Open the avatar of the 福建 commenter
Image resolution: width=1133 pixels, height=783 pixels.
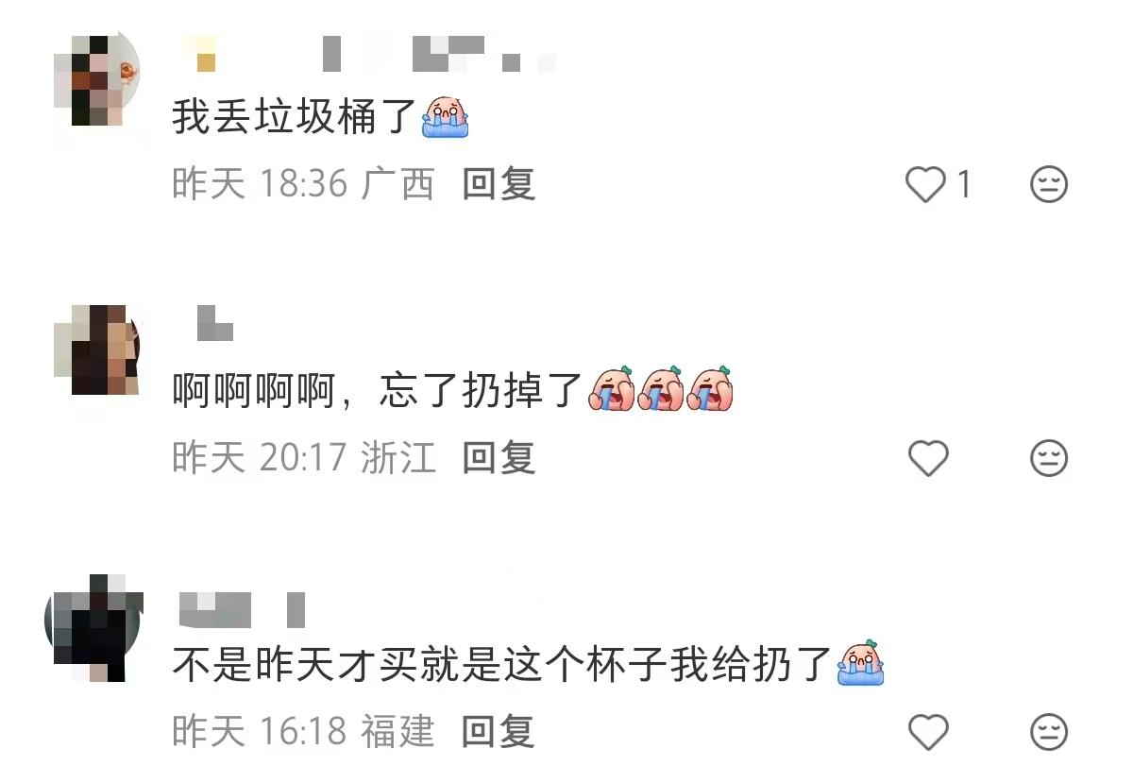93,627
